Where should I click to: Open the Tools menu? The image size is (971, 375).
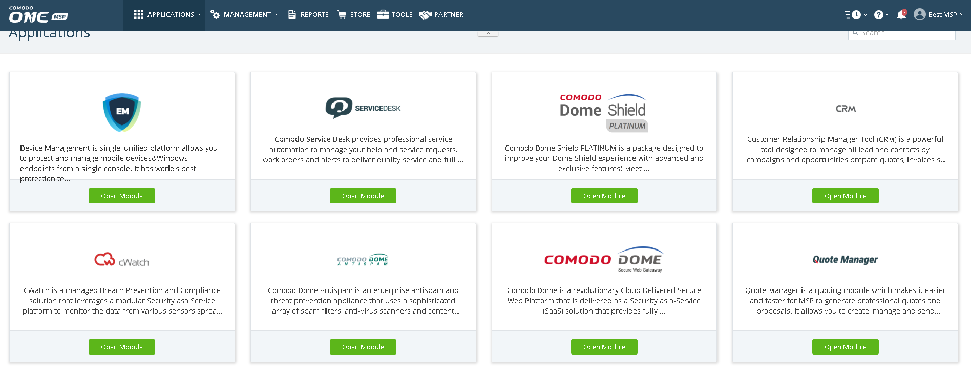pos(395,15)
